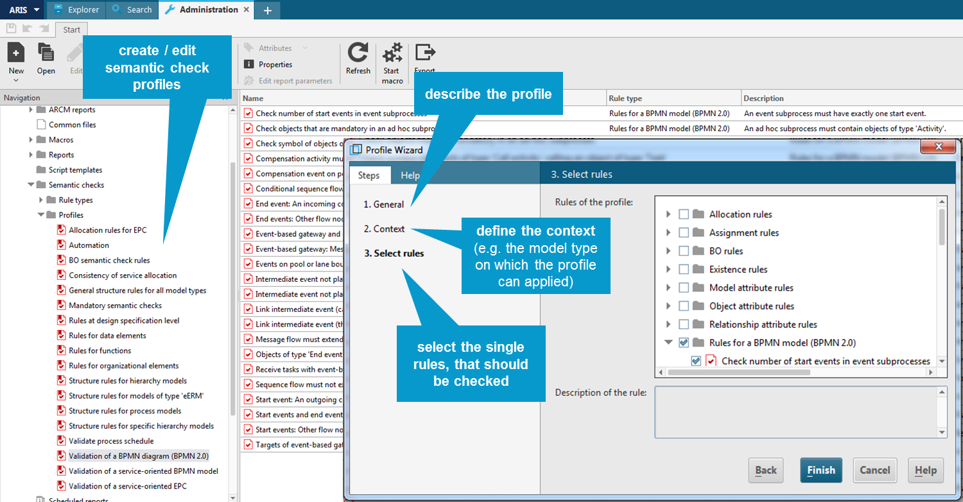This screenshot has height=502, width=963.
Task: Go to step 1. General
Action: 383,204
